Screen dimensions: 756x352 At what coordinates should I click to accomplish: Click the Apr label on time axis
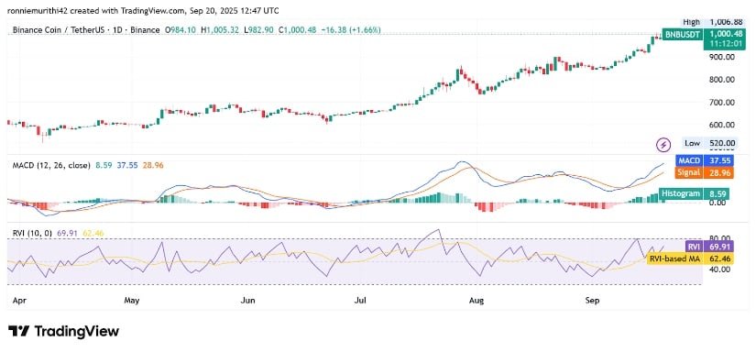coord(20,301)
